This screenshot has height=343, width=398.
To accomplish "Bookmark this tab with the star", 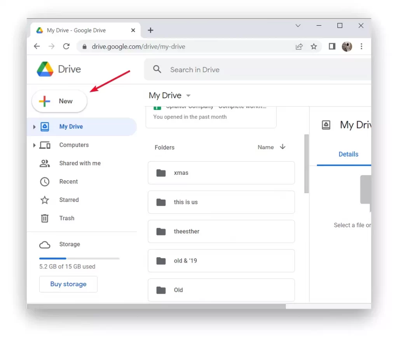I will click(314, 47).
